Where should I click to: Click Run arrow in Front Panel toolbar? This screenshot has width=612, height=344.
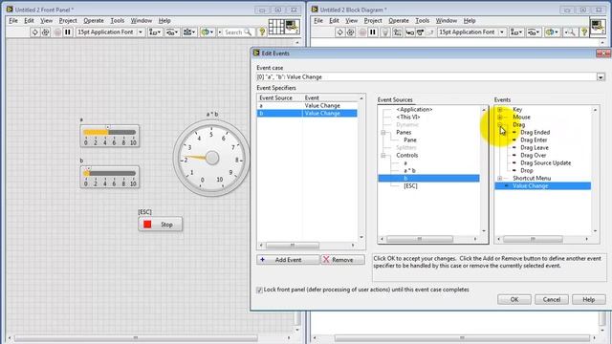click(34, 32)
